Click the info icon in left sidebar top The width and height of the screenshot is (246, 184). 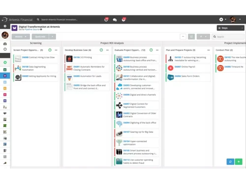click(x=5, y=26)
